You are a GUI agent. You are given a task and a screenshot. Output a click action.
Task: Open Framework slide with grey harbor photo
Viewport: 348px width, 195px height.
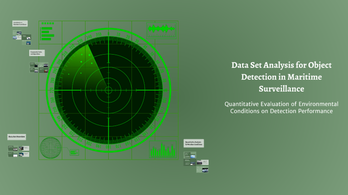coord(35,70)
